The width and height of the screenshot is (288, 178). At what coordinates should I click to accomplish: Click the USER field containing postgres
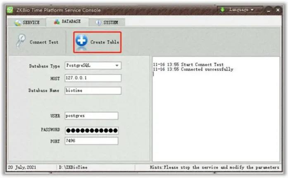point(91,116)
